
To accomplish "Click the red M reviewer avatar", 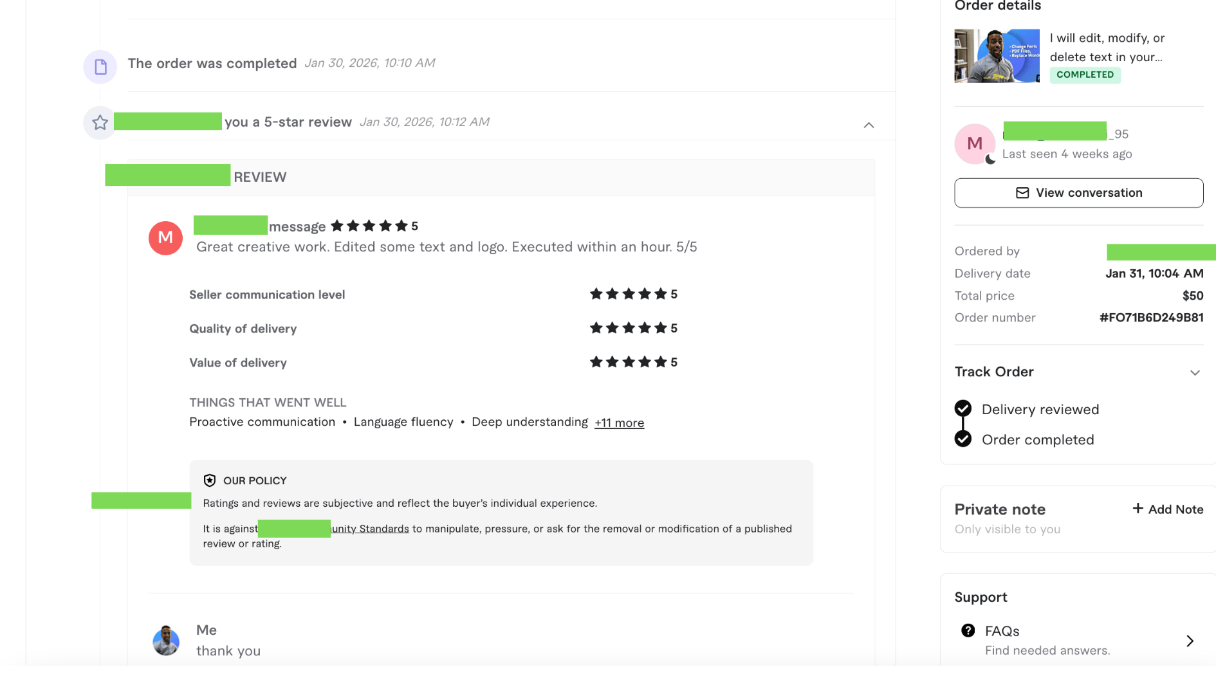I will 165,238.
